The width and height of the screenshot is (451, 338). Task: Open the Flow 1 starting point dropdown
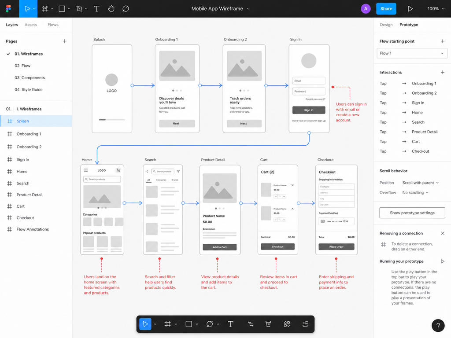coord(412,53)
